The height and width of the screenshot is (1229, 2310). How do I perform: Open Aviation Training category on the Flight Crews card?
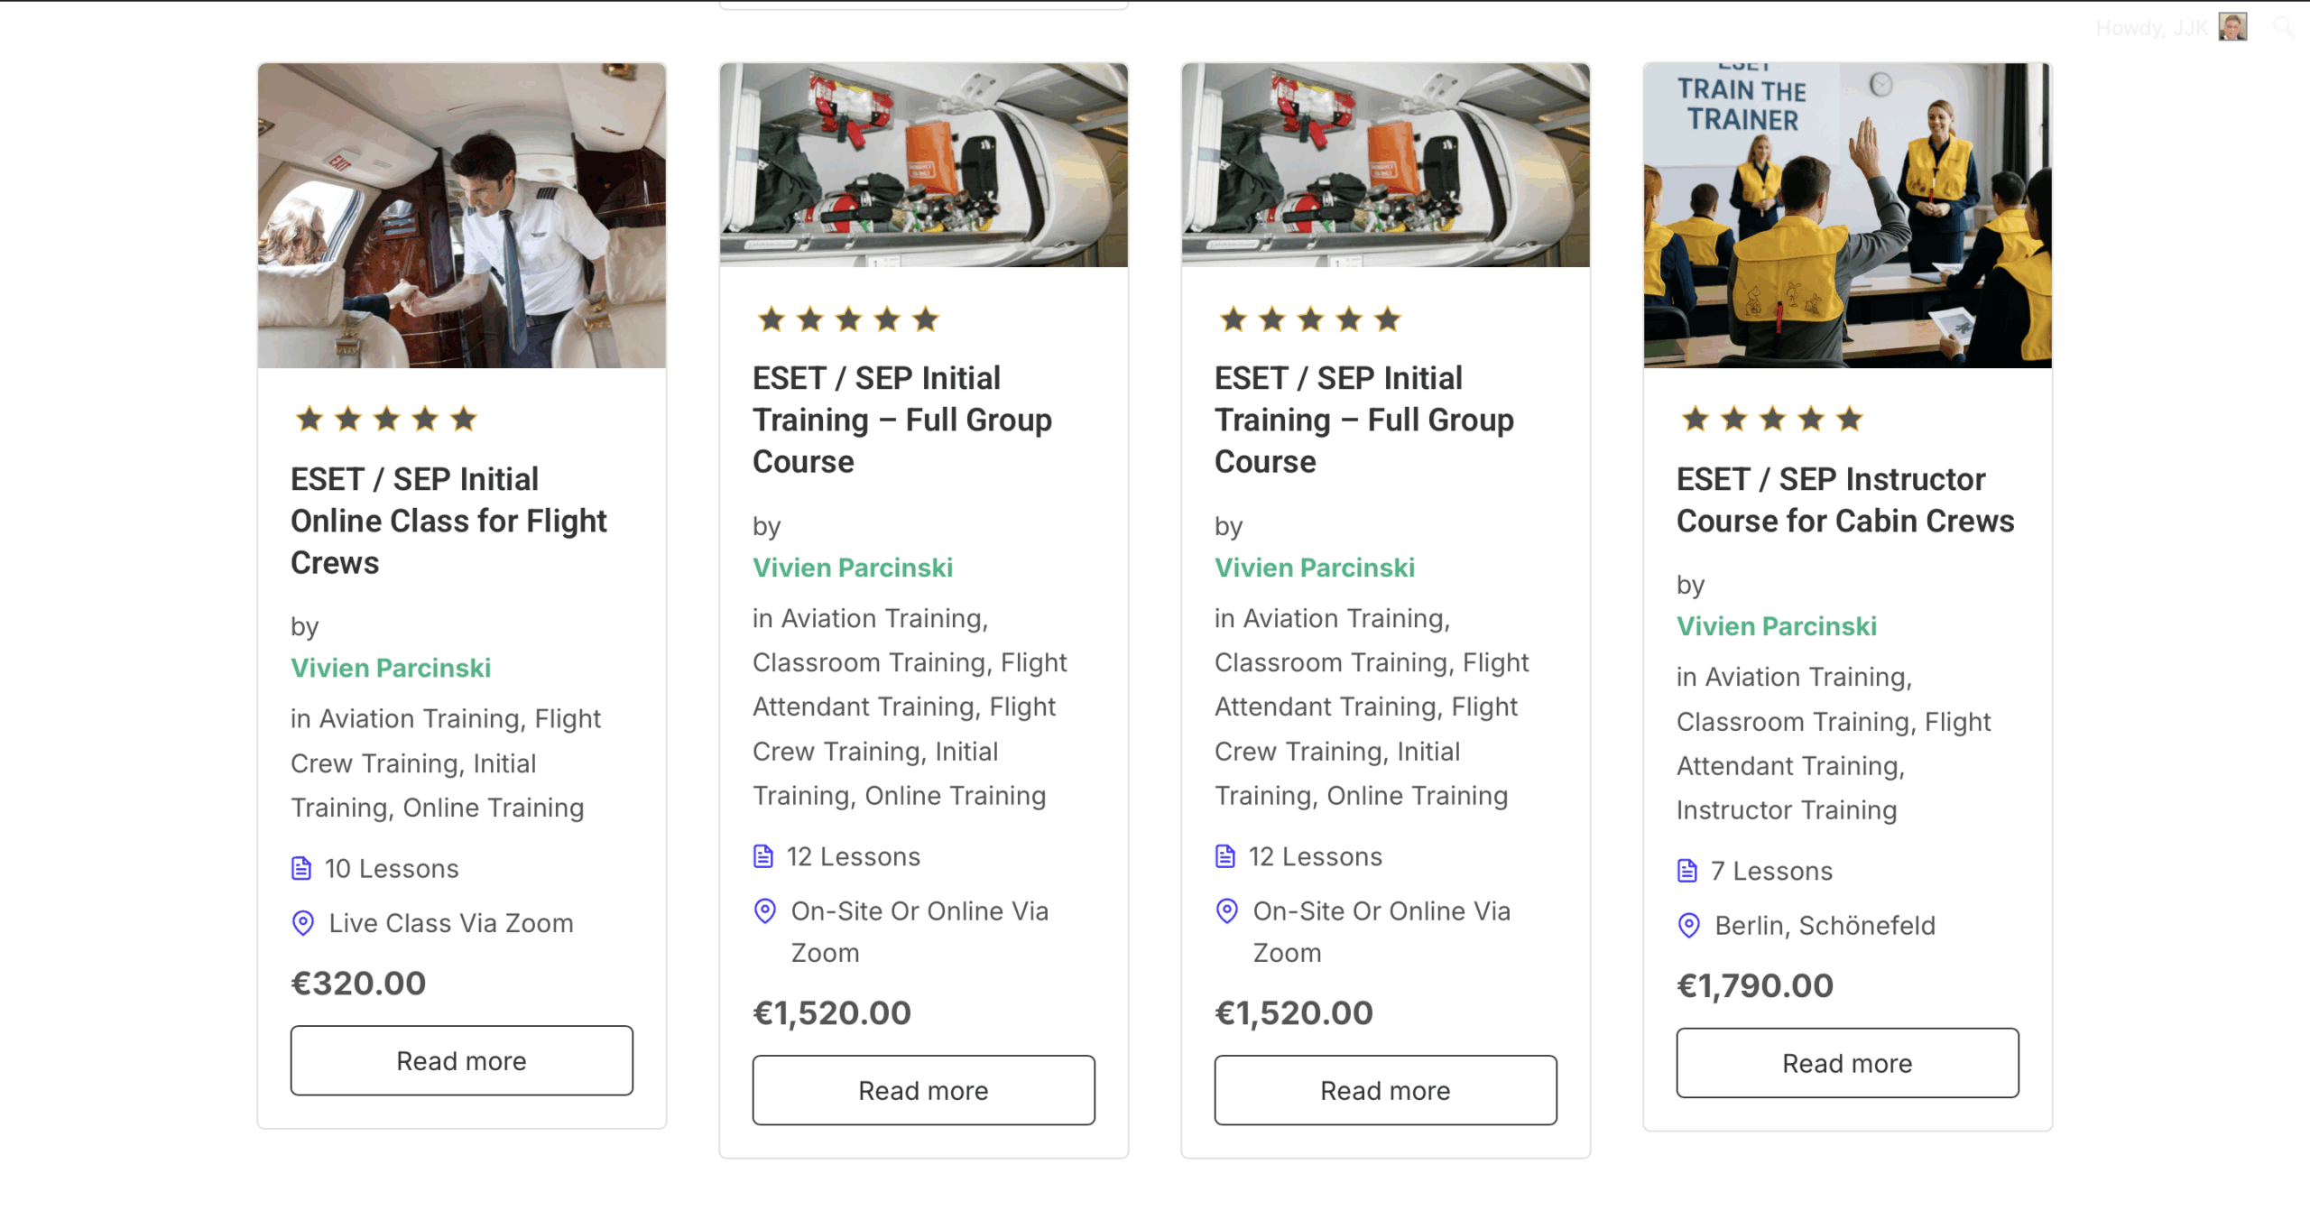pyautogui.click(x=420, y=718)
